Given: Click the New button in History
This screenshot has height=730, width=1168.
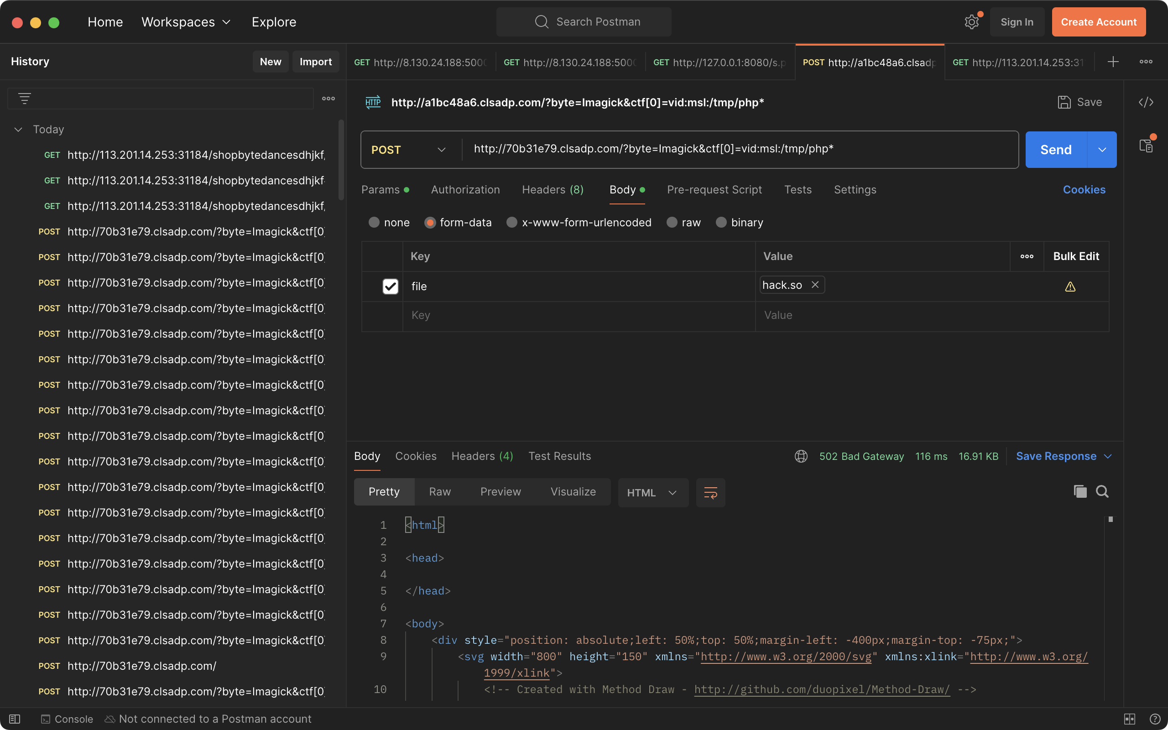Looking at the screenshot, I should (x=270, y=61).
